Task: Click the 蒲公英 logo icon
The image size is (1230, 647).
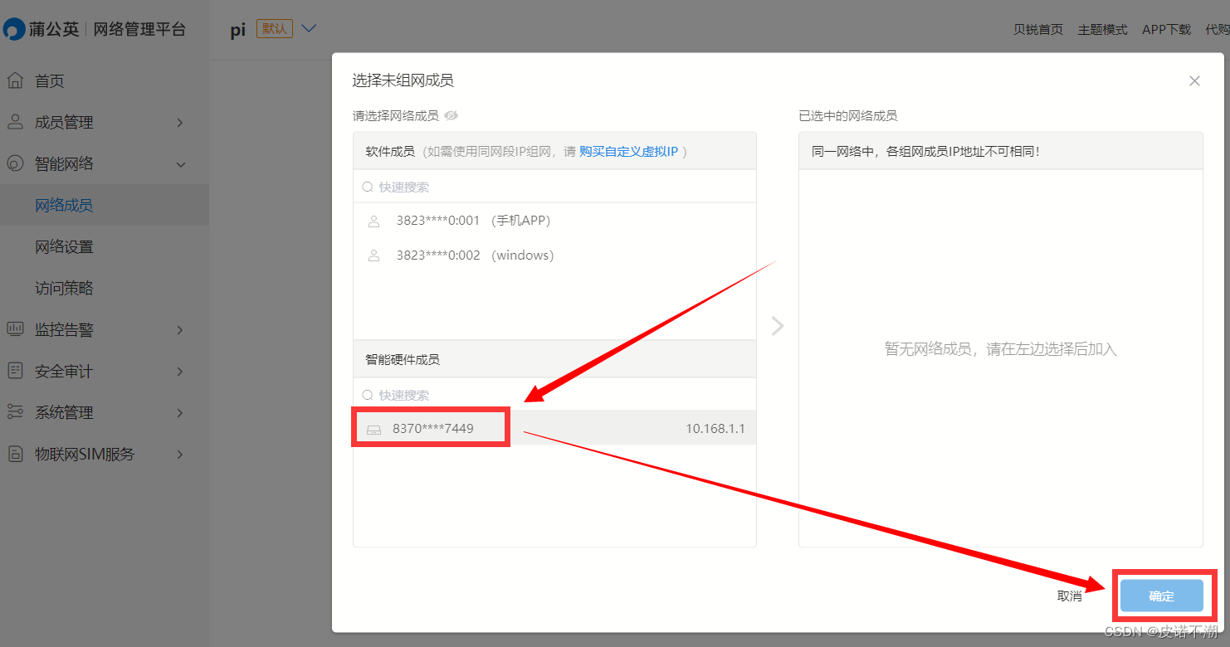Action: [x=14, y=29]
